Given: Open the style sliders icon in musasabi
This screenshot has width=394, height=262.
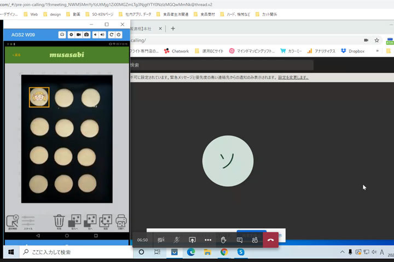Looking at the screenshot, I should tap(28, 222).
